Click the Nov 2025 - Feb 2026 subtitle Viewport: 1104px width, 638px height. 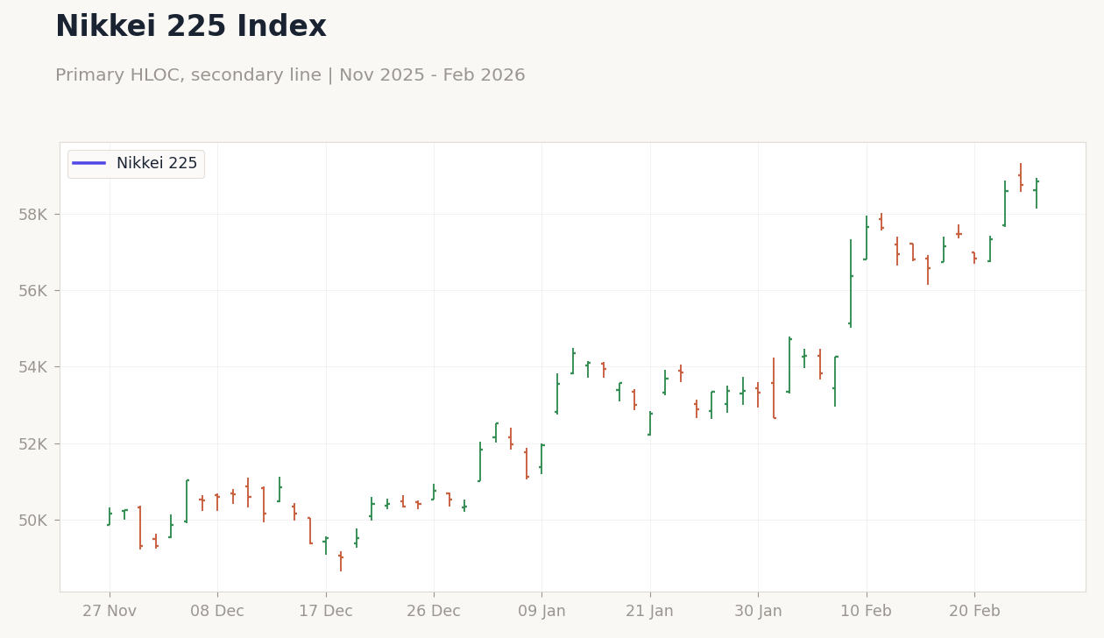pyautogui.click(x=432, y=75)
